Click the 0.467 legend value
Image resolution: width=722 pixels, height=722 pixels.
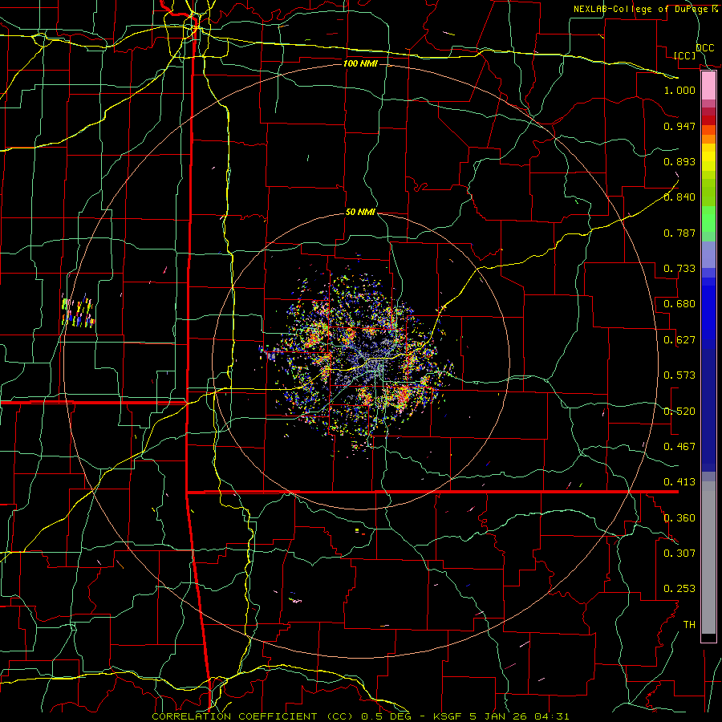tap(679, 447)
